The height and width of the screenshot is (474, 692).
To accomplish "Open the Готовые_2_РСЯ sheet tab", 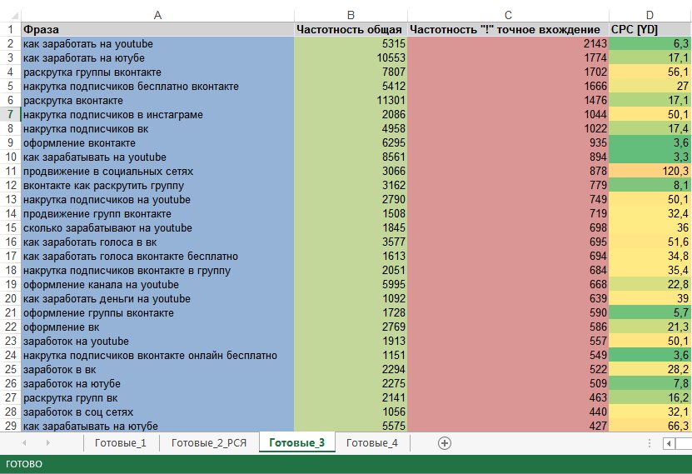I will pos(207,443).
